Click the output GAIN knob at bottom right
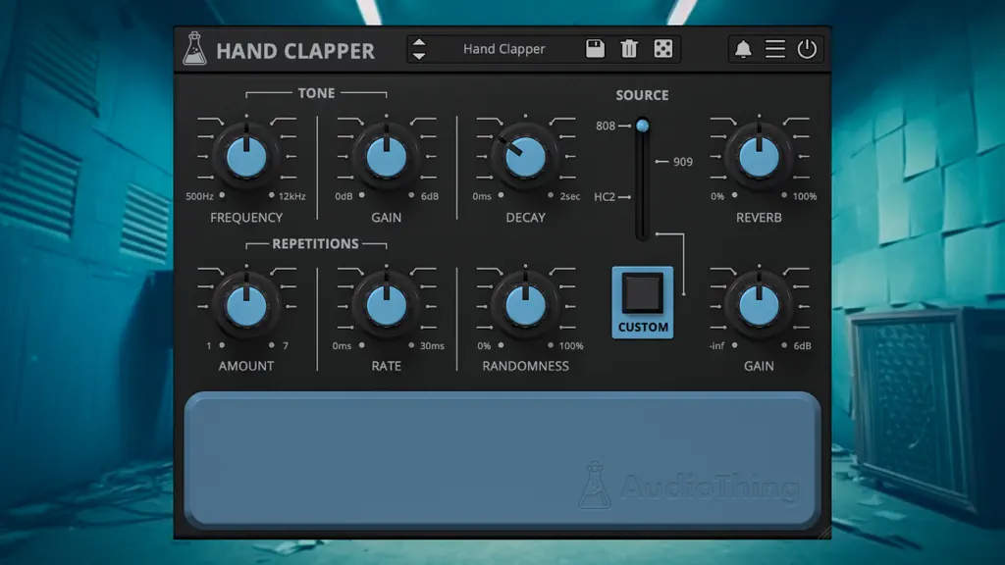Viewport: 1005px width, 565px height. (x=759, y=306)
